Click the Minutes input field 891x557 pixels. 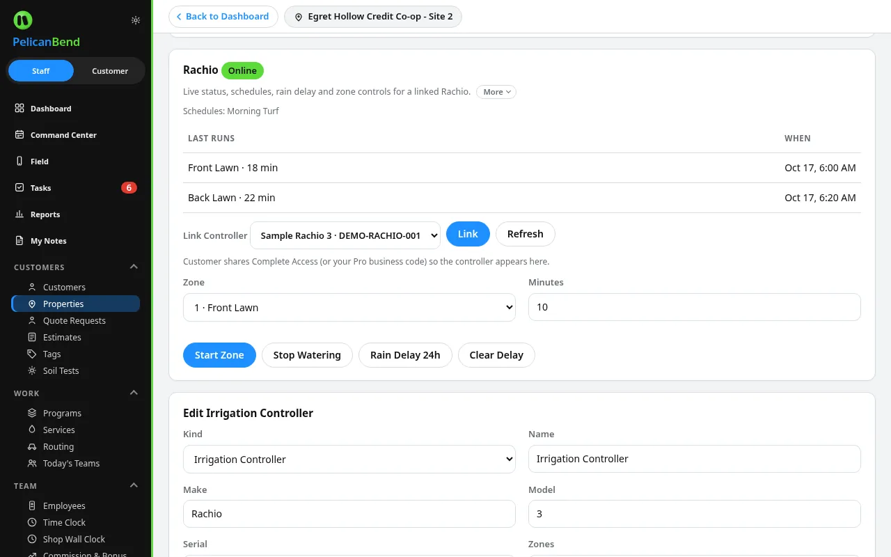pyautogui.click(x=695, y=307)
